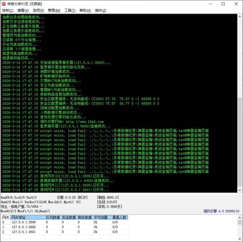Open the 选项(P) menu
243x242 pixels.
[x=38, y=10]
